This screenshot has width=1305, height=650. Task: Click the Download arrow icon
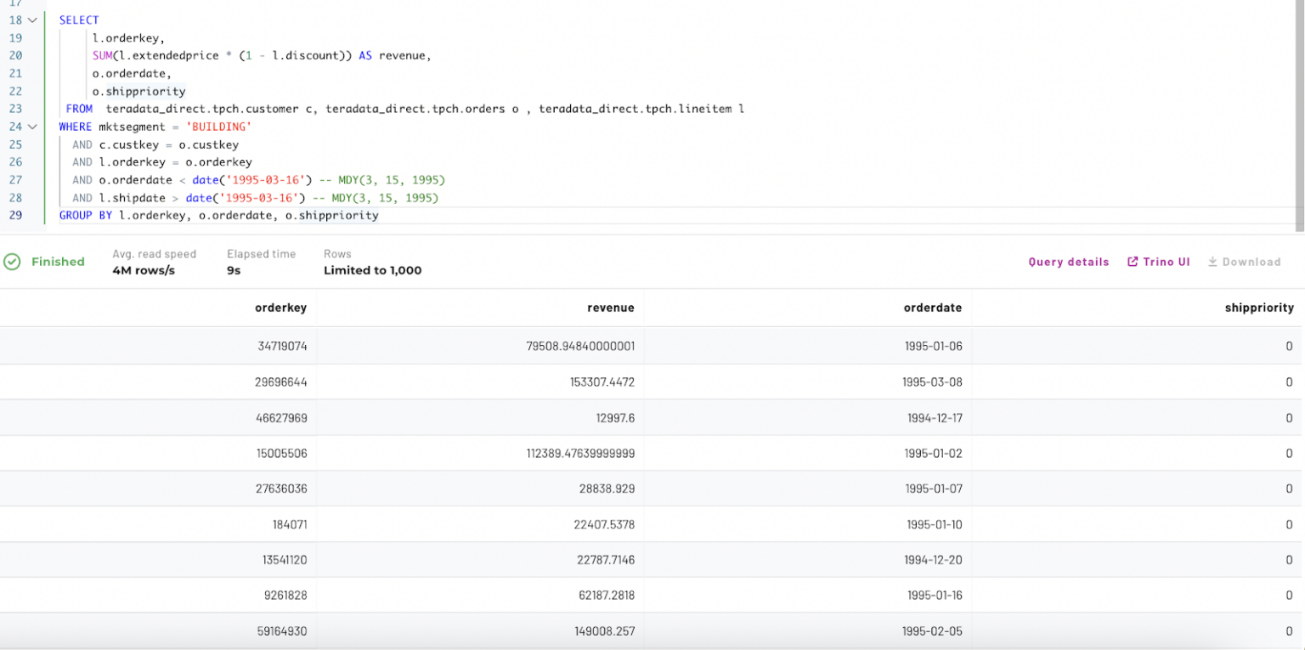coord(1212,262)
